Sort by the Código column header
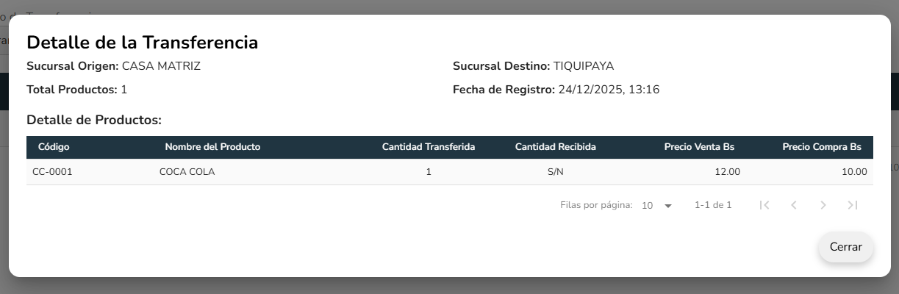Screen dimensions: 899x294 (x=54, y=147)
